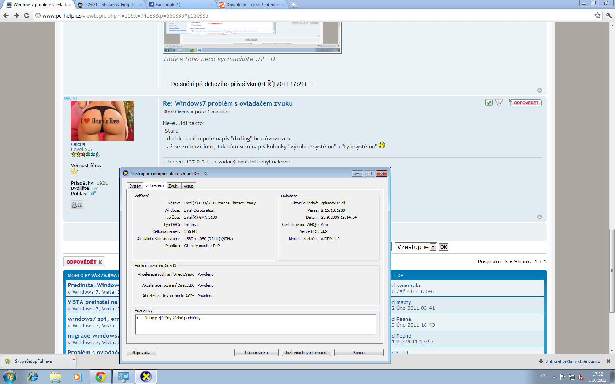Switch to the Shakes & Fidget browser tab

coord(110,5)
